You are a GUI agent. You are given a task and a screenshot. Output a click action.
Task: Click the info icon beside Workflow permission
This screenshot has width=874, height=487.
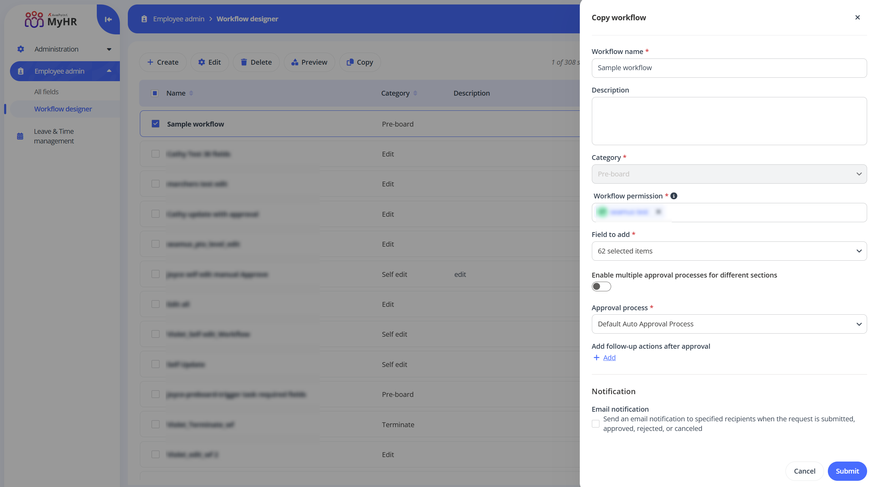[x=674, y=196]
